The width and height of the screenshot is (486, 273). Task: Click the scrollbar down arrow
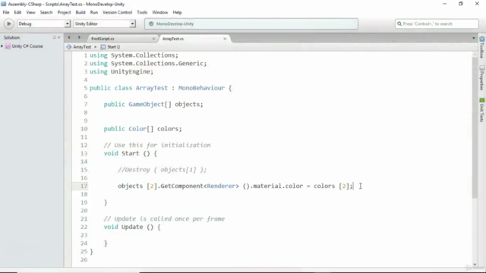point(475,265)
